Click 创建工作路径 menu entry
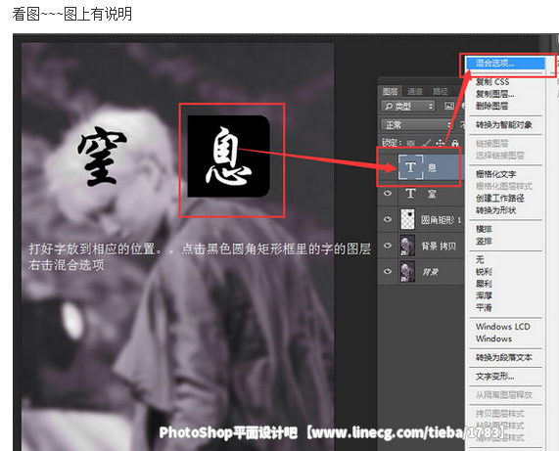 pyautogui.click(x=500, y=198)
